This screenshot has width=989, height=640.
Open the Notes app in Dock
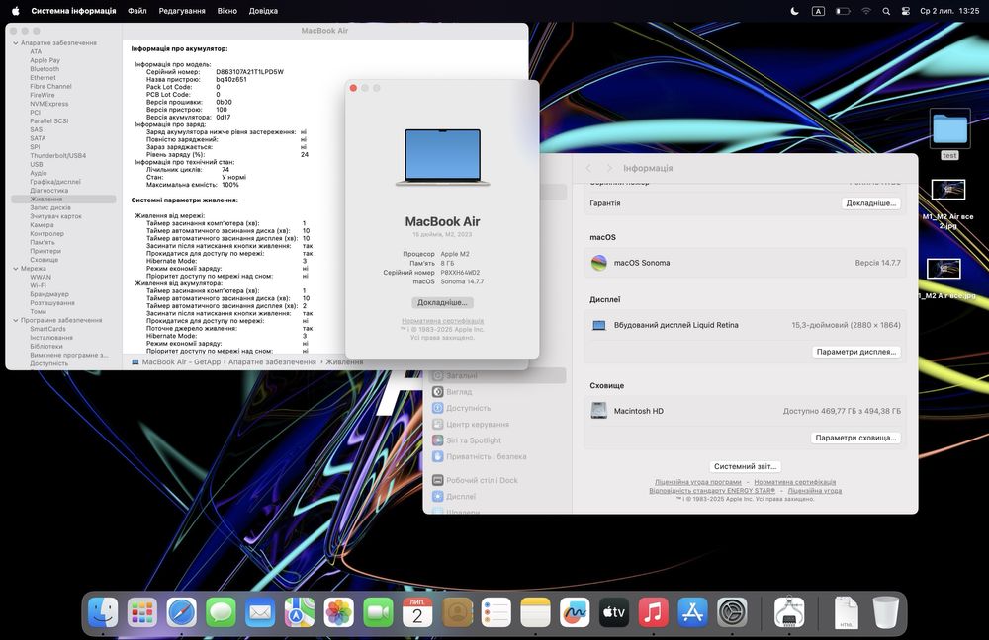535,611
